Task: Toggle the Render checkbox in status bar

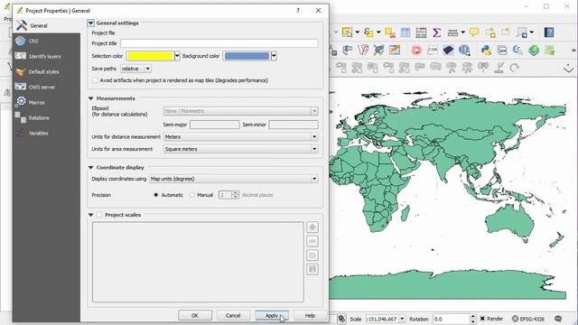Action: coord(482,319)
